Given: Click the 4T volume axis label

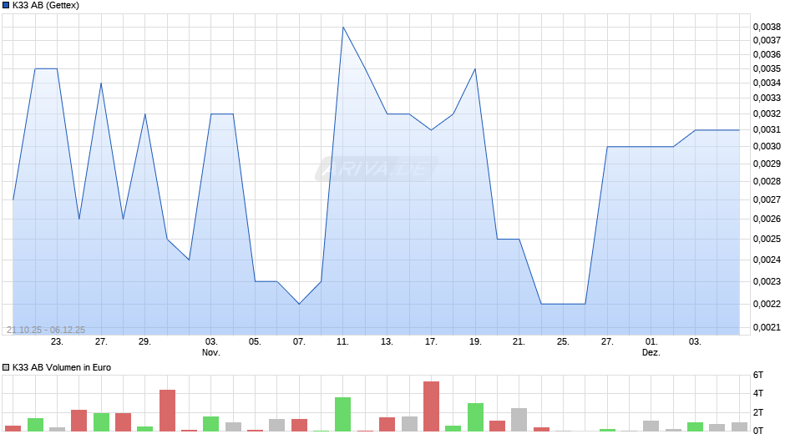Looking at the screenshot, I should click(x=758, y=393).
